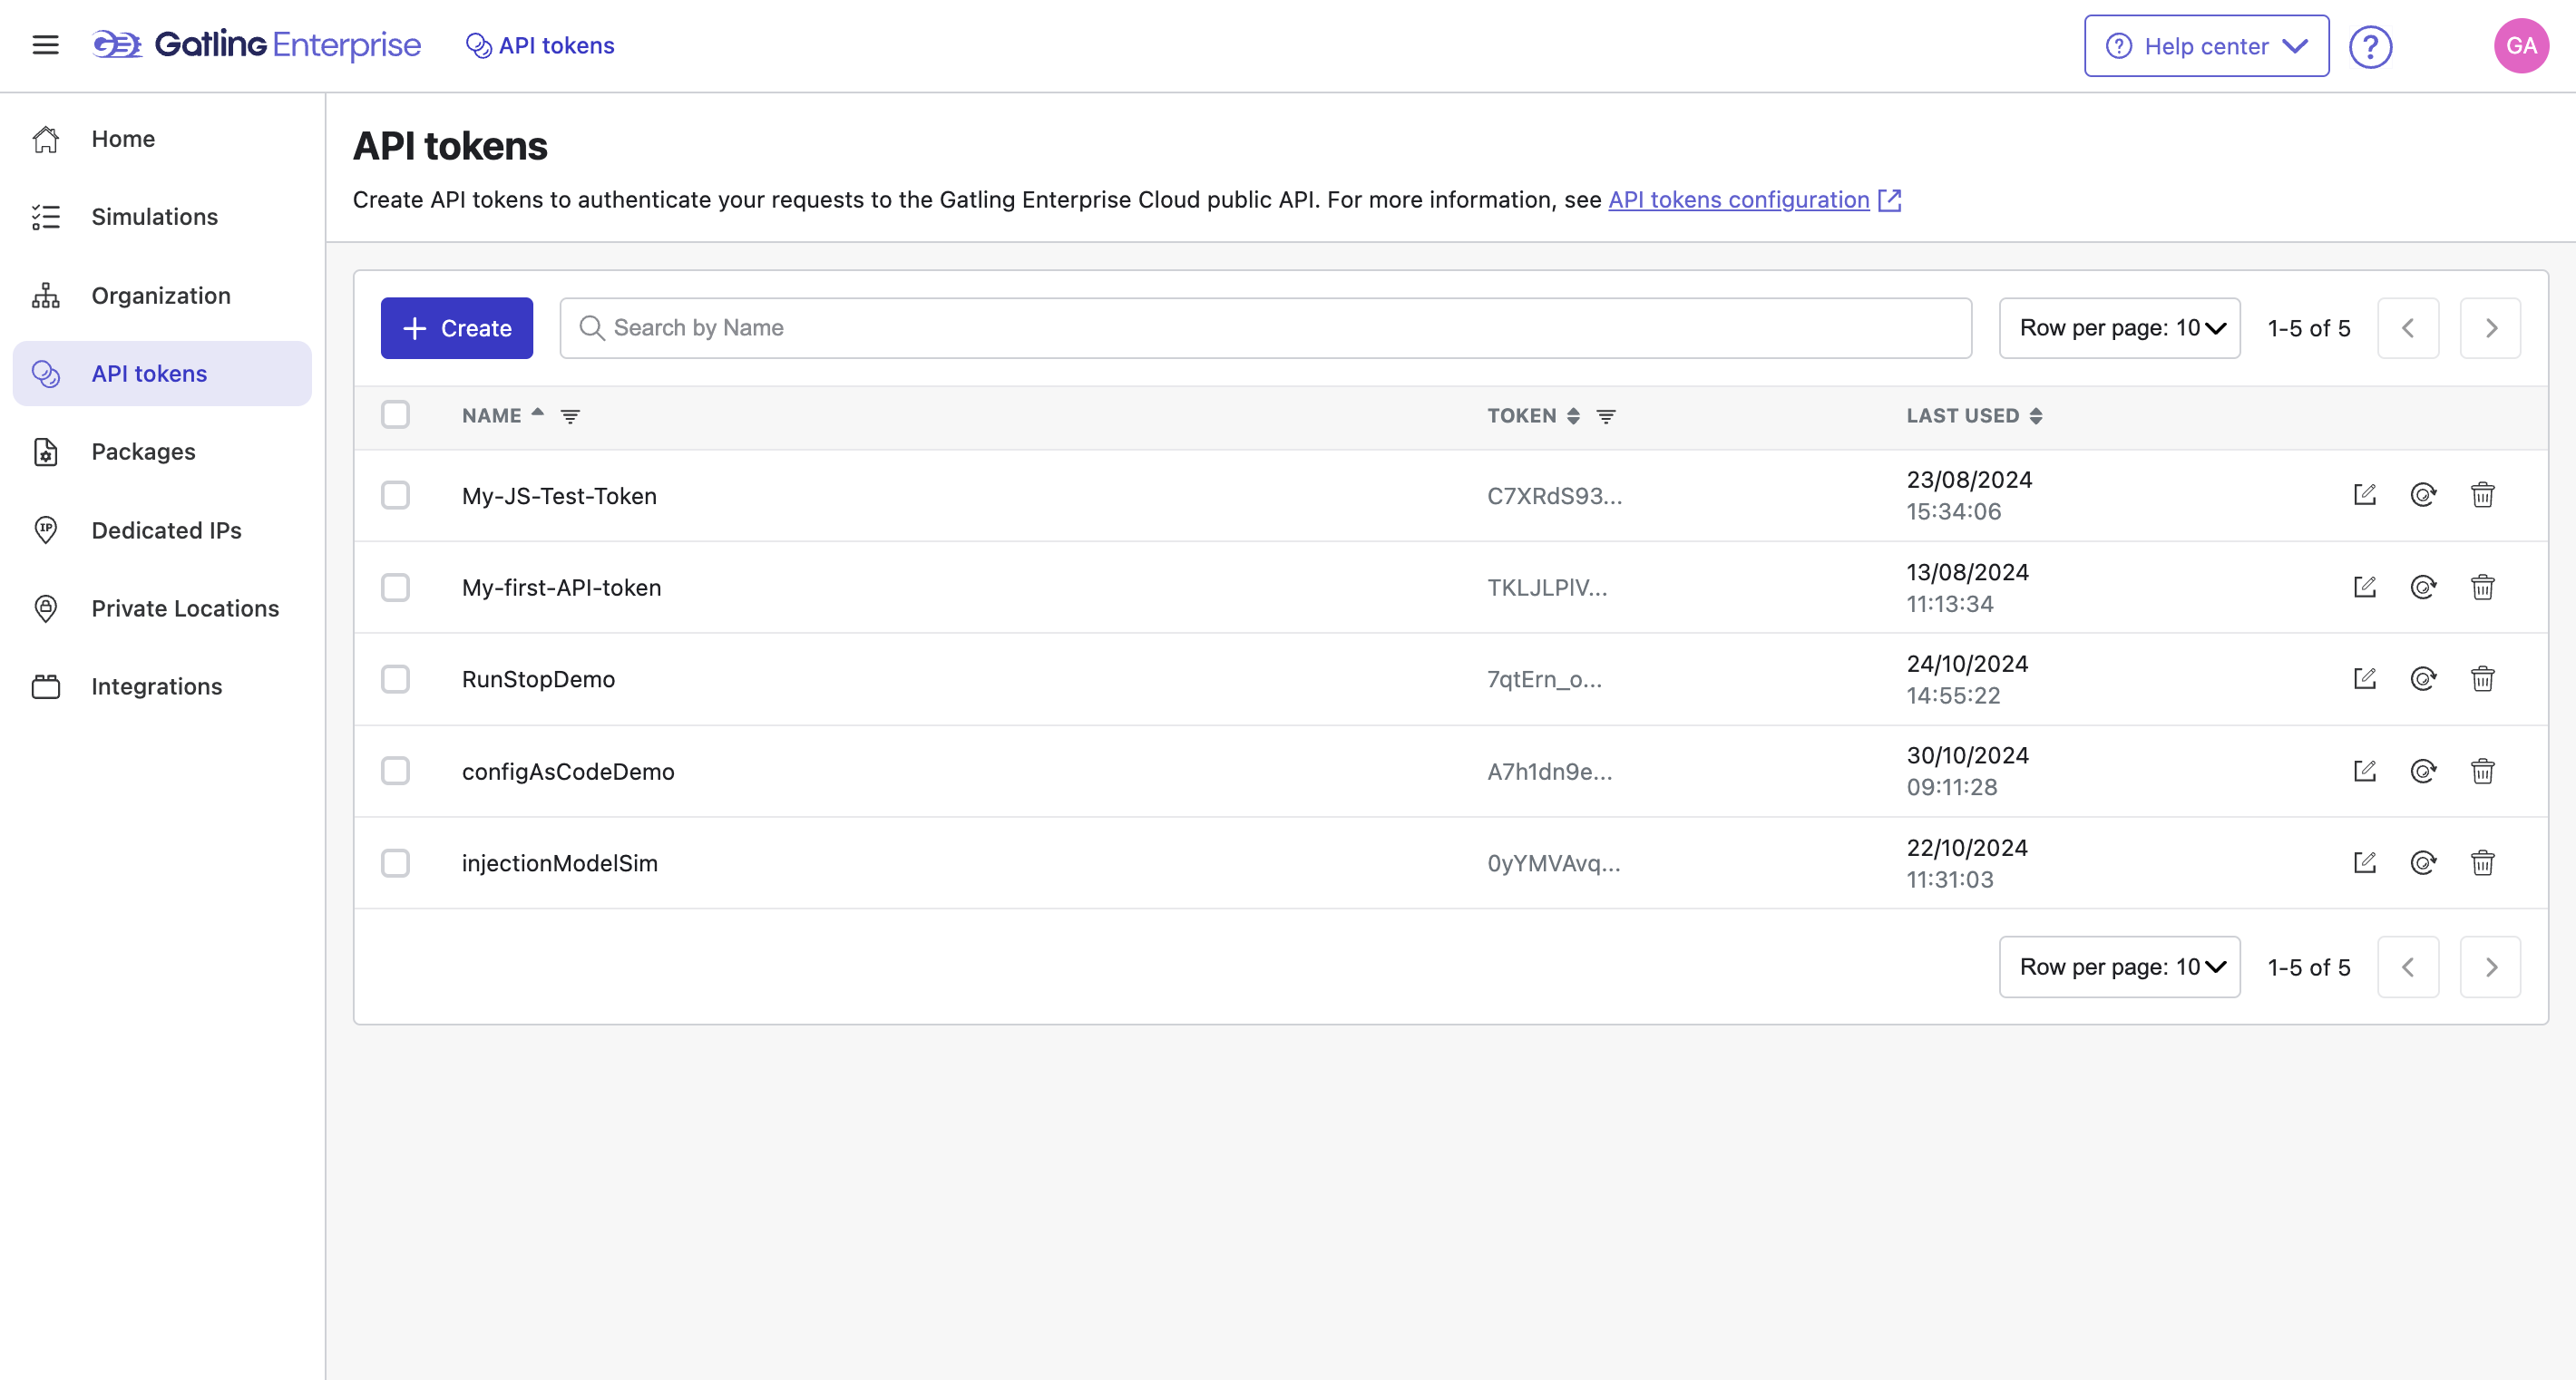Delete the injectionModelSim token
This screenshot has width=2576, height=1380.
click(x=2482, y=863)
